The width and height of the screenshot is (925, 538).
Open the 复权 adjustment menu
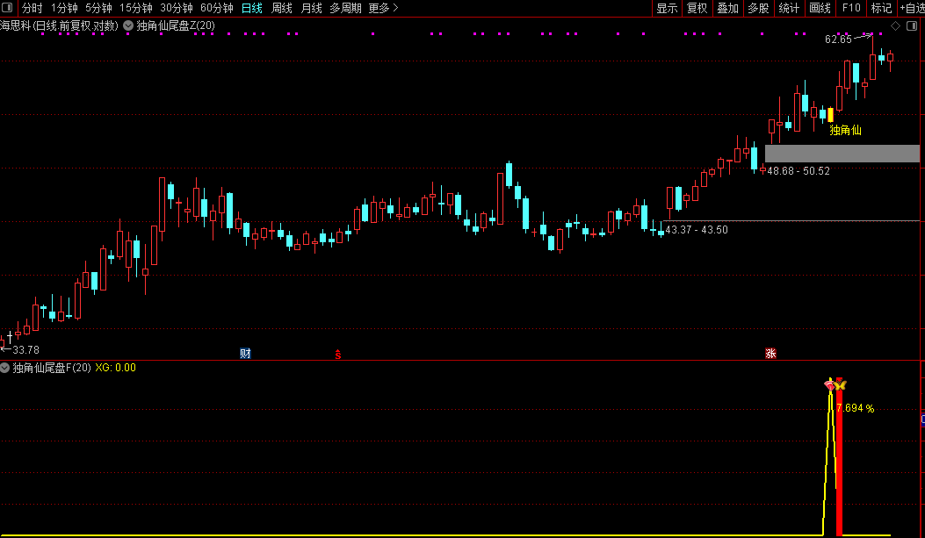click(697, 8)
